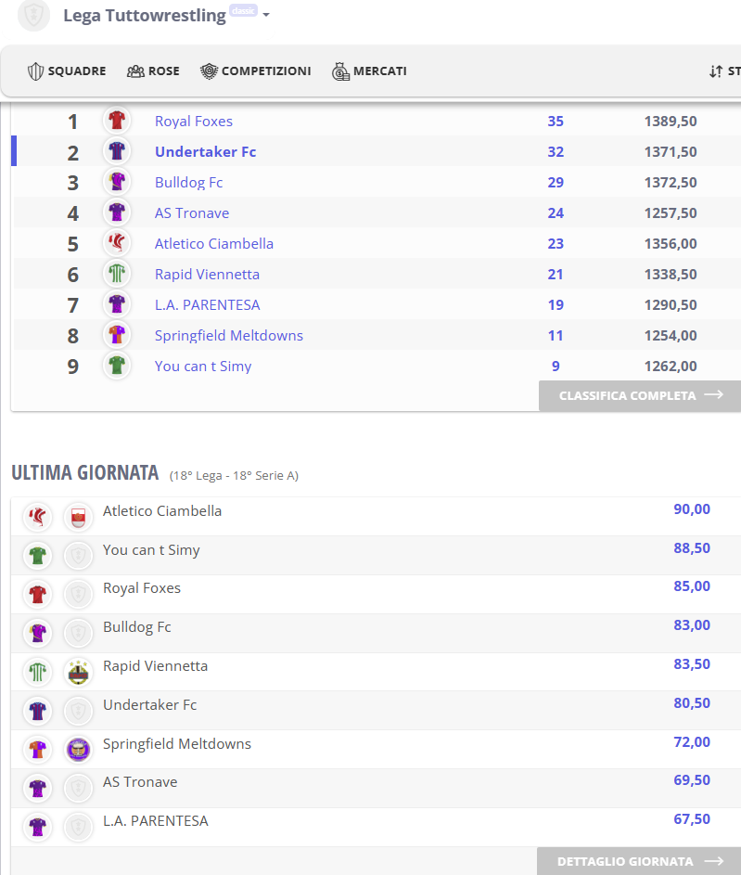Open Undertaker Fc team link in standings
741x875 pixels.
point(205,152)
